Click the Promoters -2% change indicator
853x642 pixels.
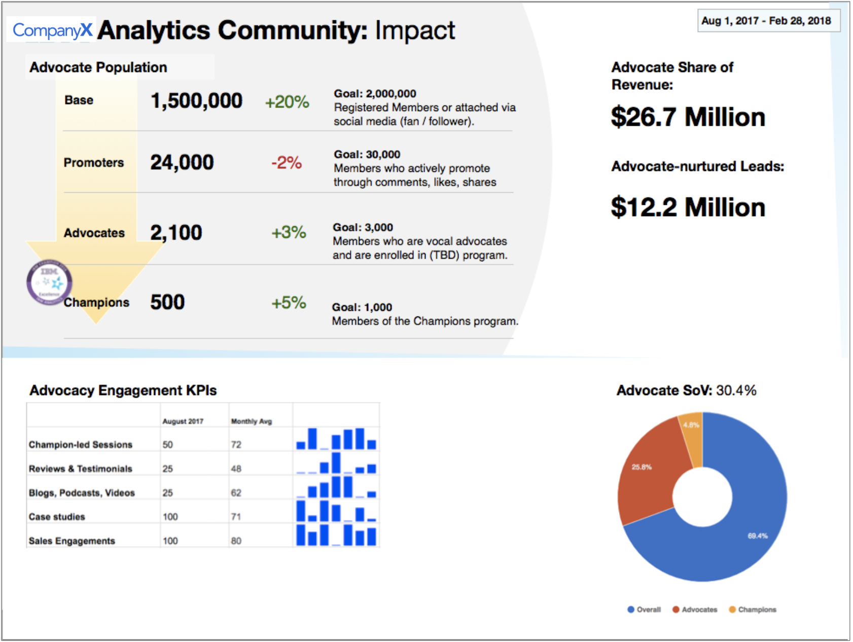click(287, 163)
